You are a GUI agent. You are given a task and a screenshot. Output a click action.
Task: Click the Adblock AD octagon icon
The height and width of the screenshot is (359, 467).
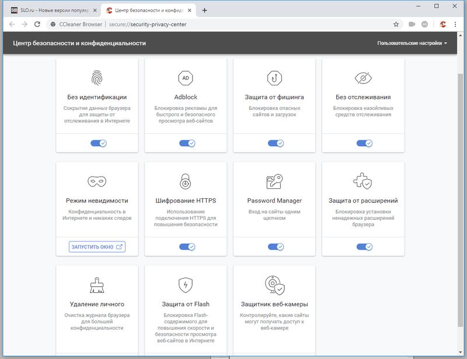click(186, 78)
